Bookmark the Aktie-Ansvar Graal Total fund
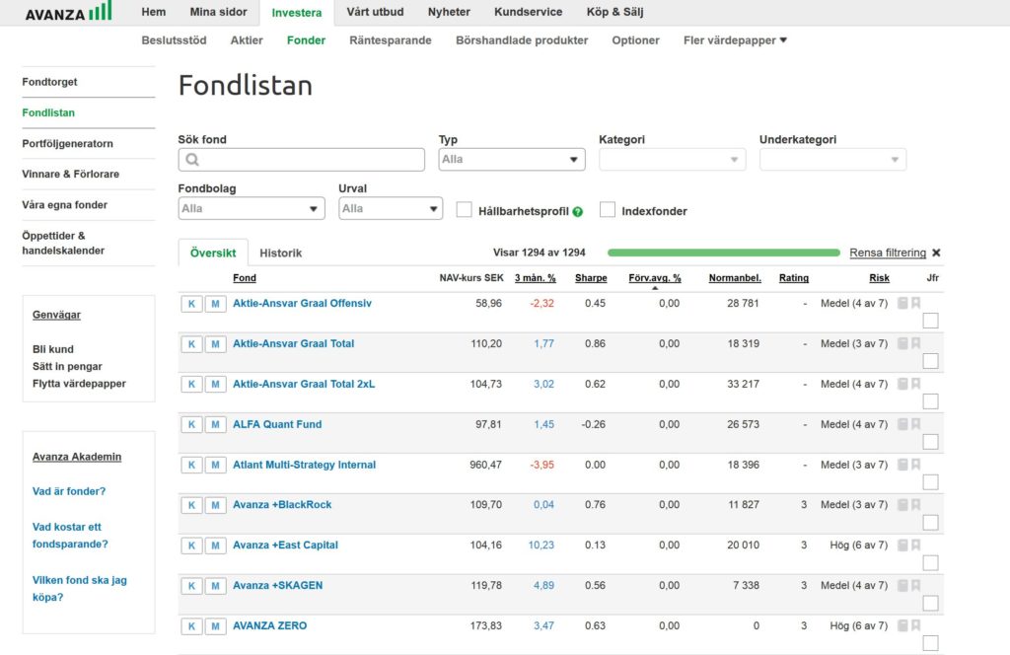Image resolution: width=1010 pixels, height=655 pixels. tap(916, 343)
